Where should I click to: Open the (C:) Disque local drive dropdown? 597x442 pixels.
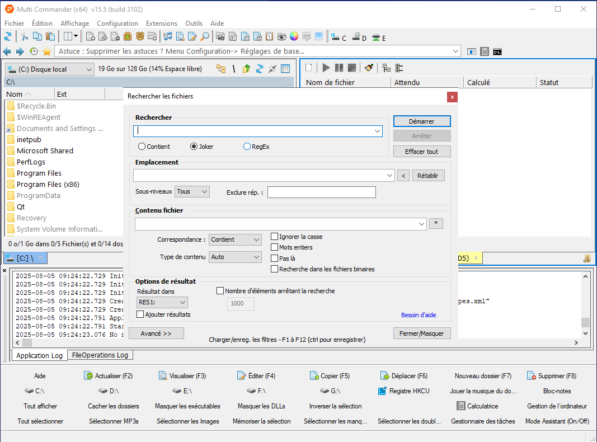click(50, 69)
